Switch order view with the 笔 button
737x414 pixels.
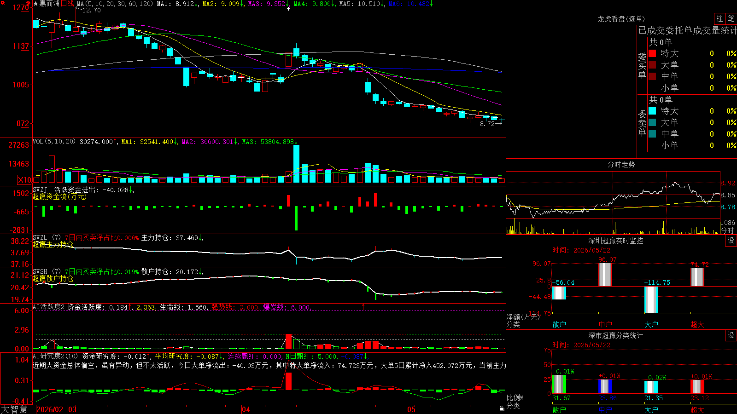pos(731,18)
